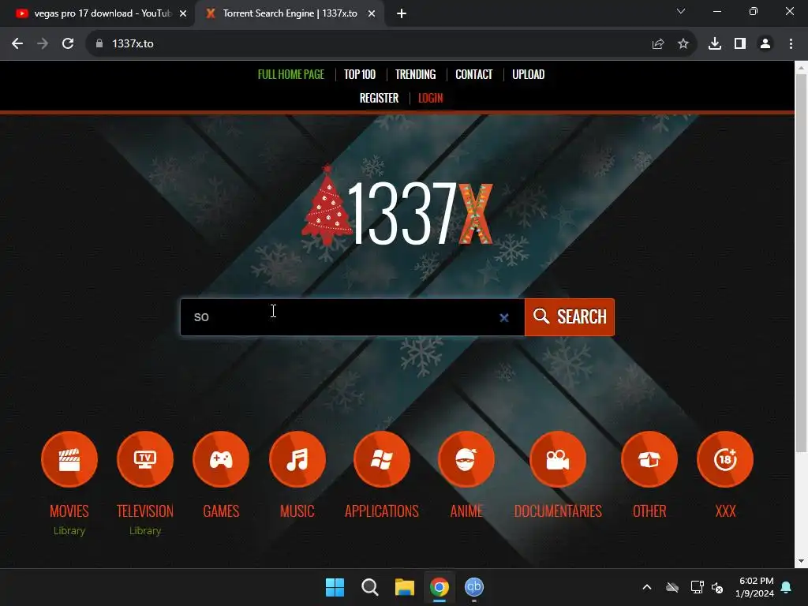Open the Chrome profile icon
Screen dimensions: 808x606
click(765, 44)
